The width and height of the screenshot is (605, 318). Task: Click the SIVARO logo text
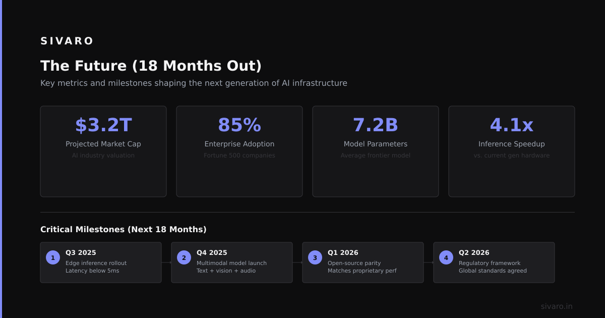pos(67,41)
